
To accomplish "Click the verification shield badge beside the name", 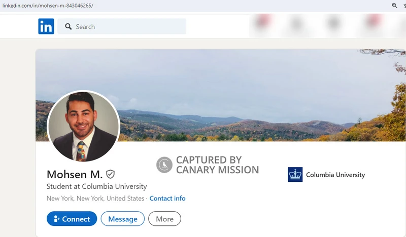I will 110,174.
